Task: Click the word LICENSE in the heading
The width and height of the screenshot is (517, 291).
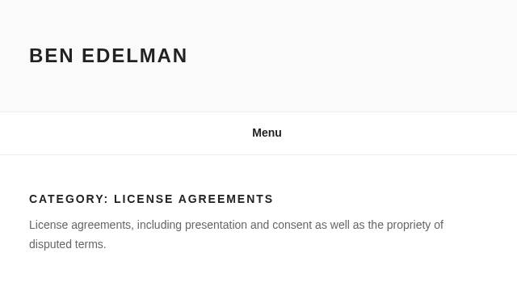Action: coord(144,199)
